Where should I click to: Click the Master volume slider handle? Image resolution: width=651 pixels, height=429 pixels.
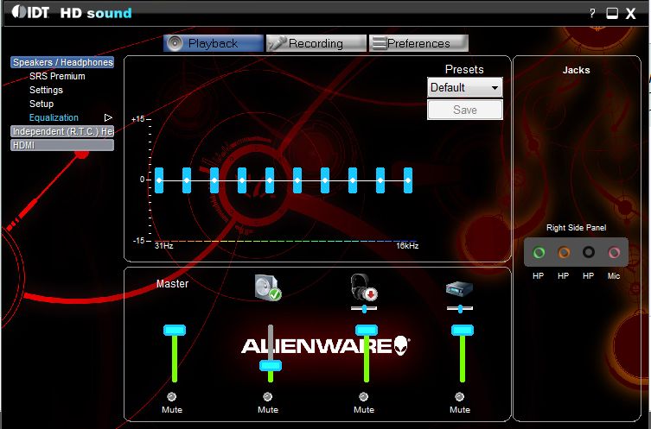tap(175, 330)
